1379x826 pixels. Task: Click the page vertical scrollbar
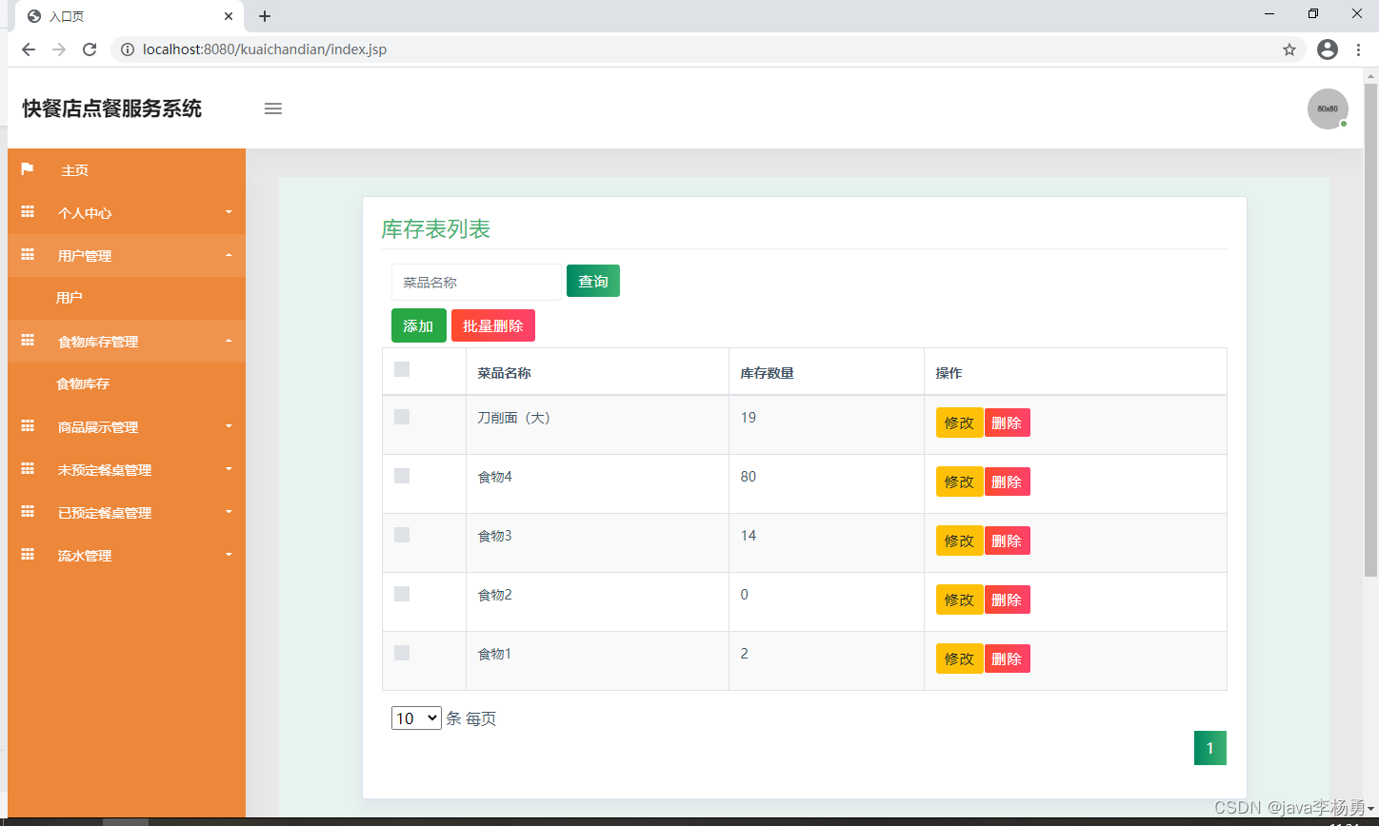pos(1371,329)
